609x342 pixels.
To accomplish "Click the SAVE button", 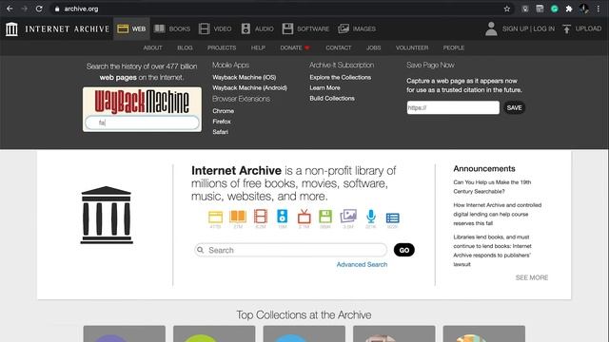I will point(514,107).
